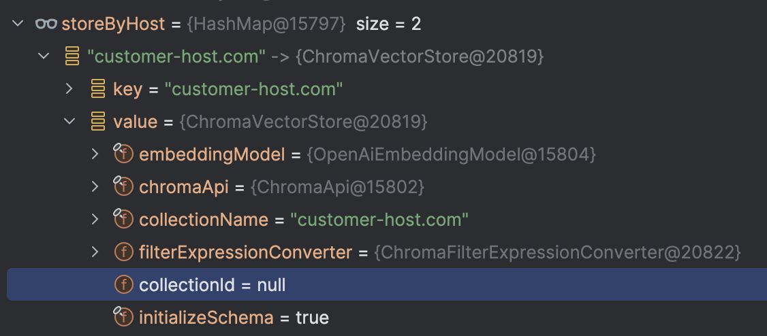The width and height of the screenshot is (767, 336).
Task: Select the initializeSchema = true row
Action: click(x=387, y=318)
